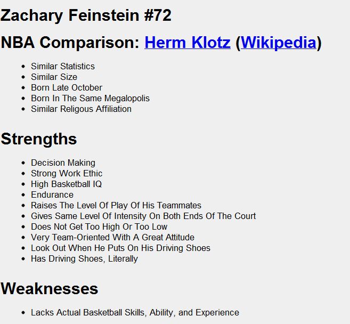Click the Decision Making item
350x324 pixels.
click(x=63, y=163)
